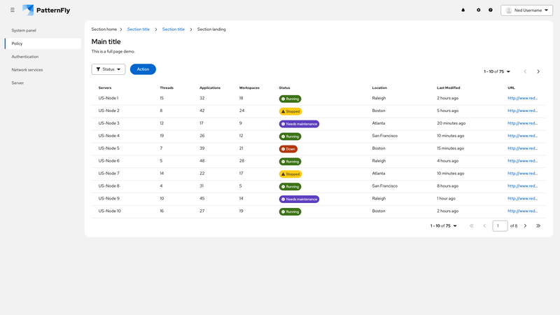The height and width of the screenshot is (315, 560).
Task: Click '20 minutes ago' cell for US-Node 3
Action: [x=451, y=123]
